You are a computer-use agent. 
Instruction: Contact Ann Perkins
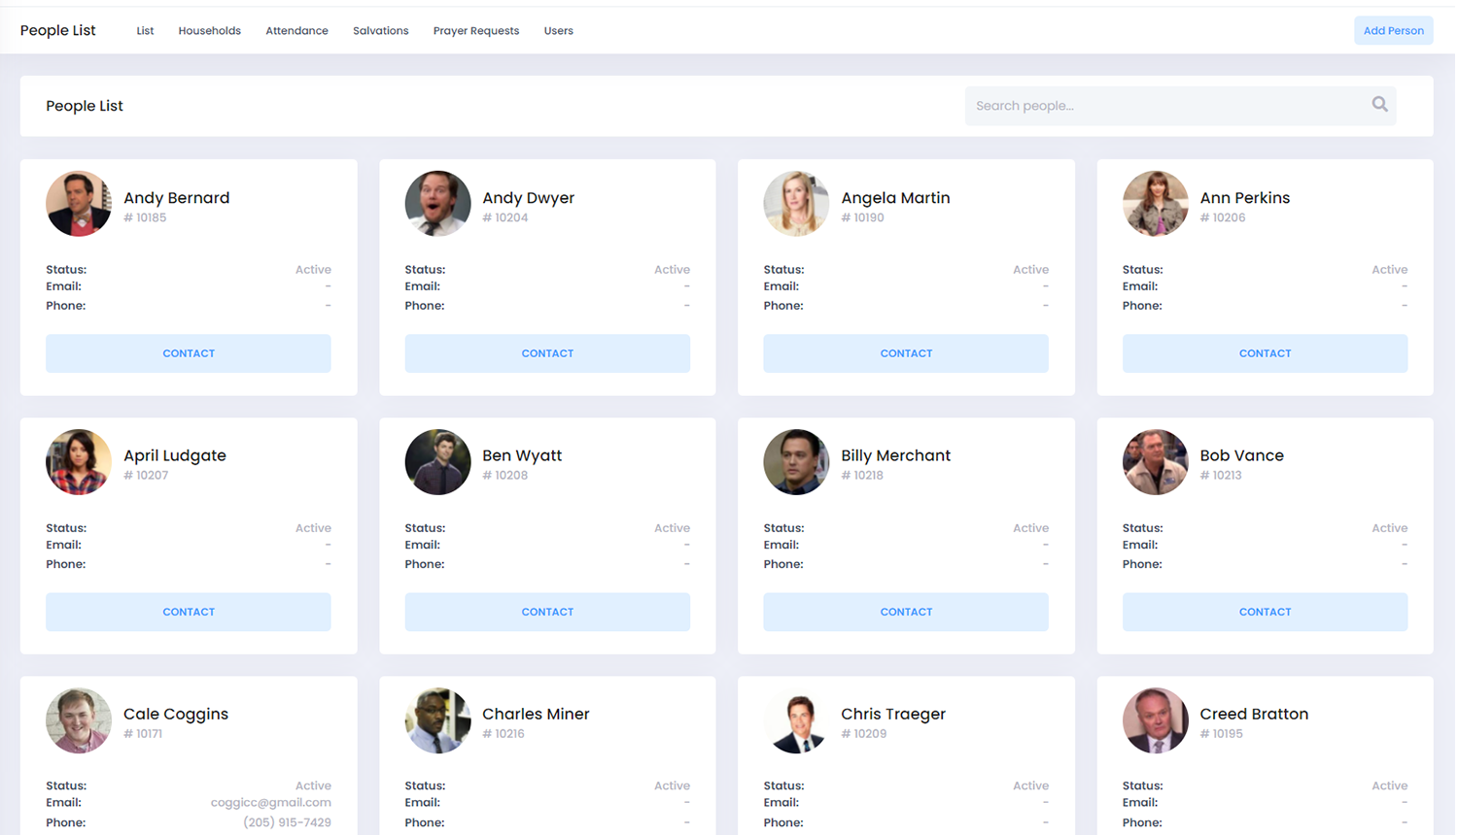[x=1265, y=353]
